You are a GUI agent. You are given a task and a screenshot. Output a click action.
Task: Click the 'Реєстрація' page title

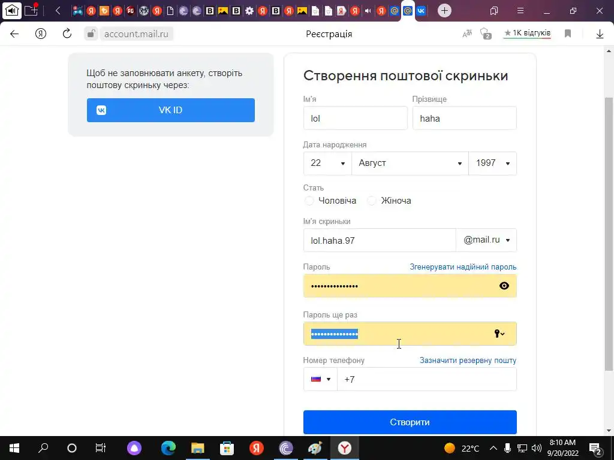[x=329, y=34]
